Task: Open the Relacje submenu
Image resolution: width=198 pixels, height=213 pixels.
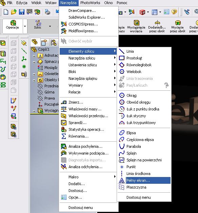Action: click(88, 92)
